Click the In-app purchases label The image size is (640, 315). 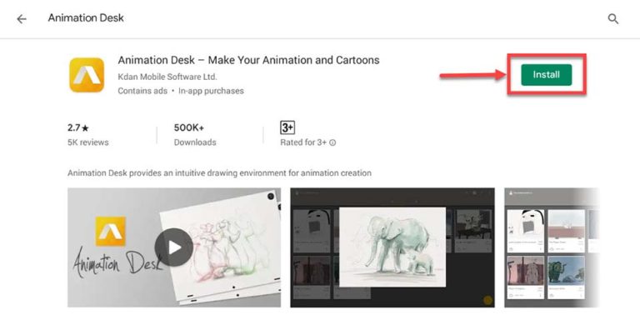pos(211,91)
